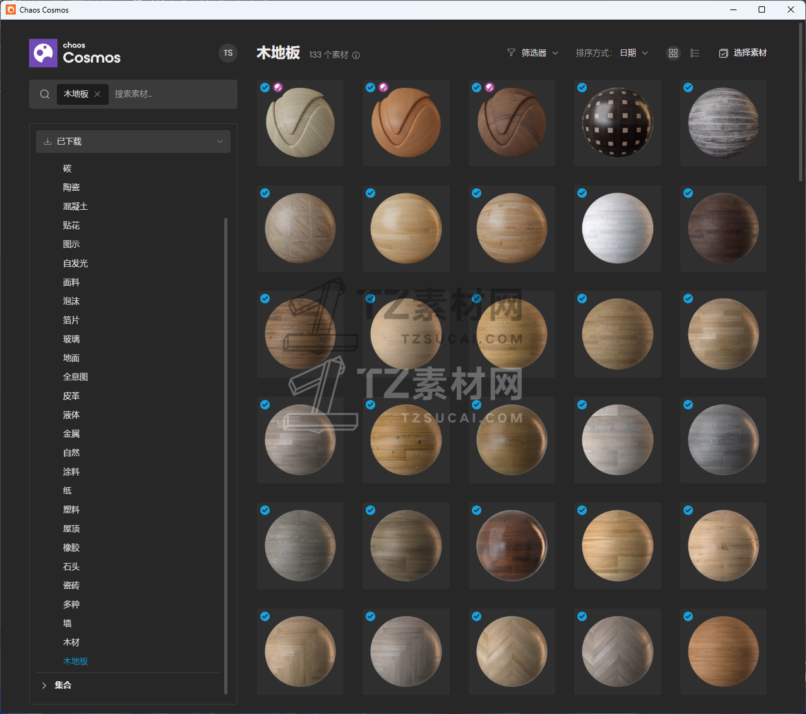806x714 pixels.
Task: Select the cream wavy wood material
Action: 301,123
